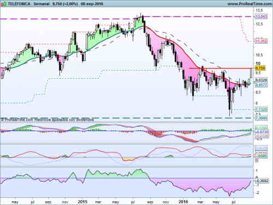Select the yellow 9.750 current price label
The height and width of the screenshot is (205, 273).
click(260, 68)
